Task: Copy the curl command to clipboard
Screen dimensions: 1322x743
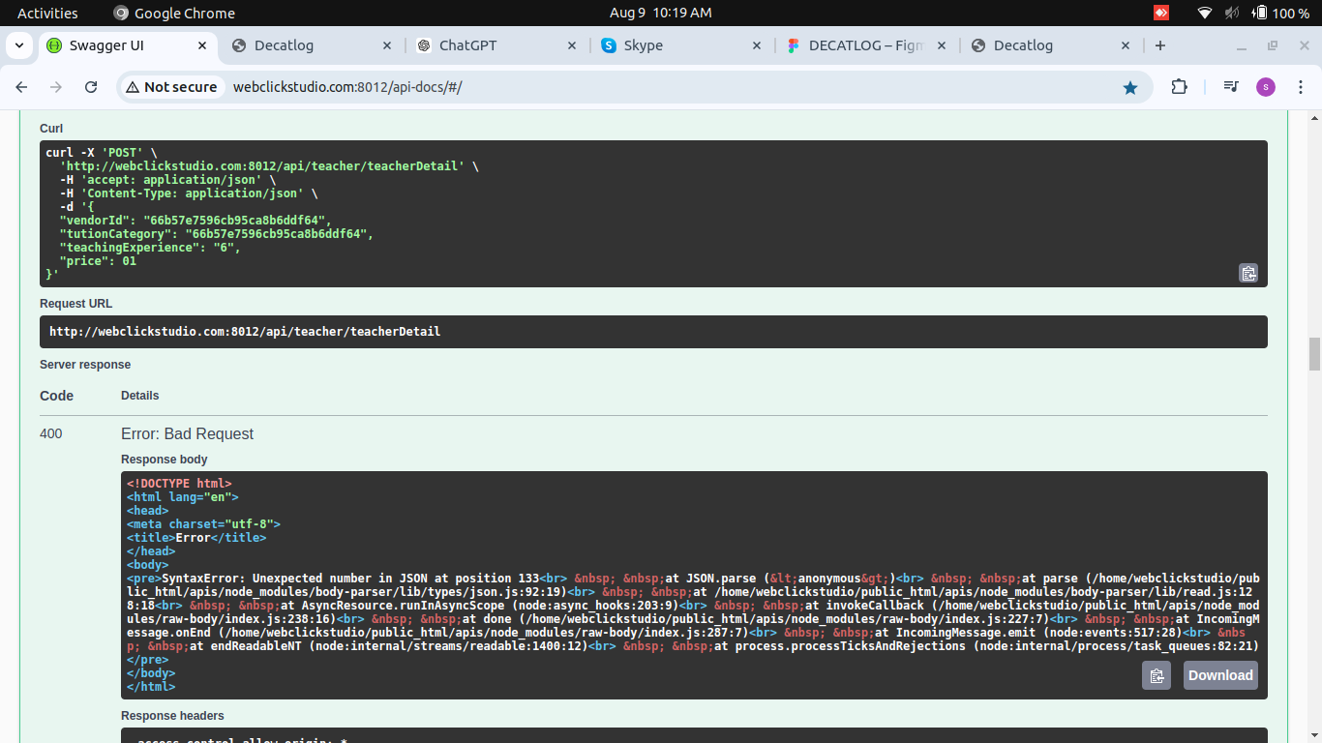Action: (1248, 274)
